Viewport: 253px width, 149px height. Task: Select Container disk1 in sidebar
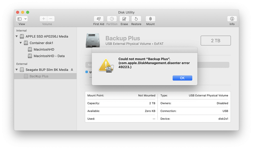click(41, 43)
